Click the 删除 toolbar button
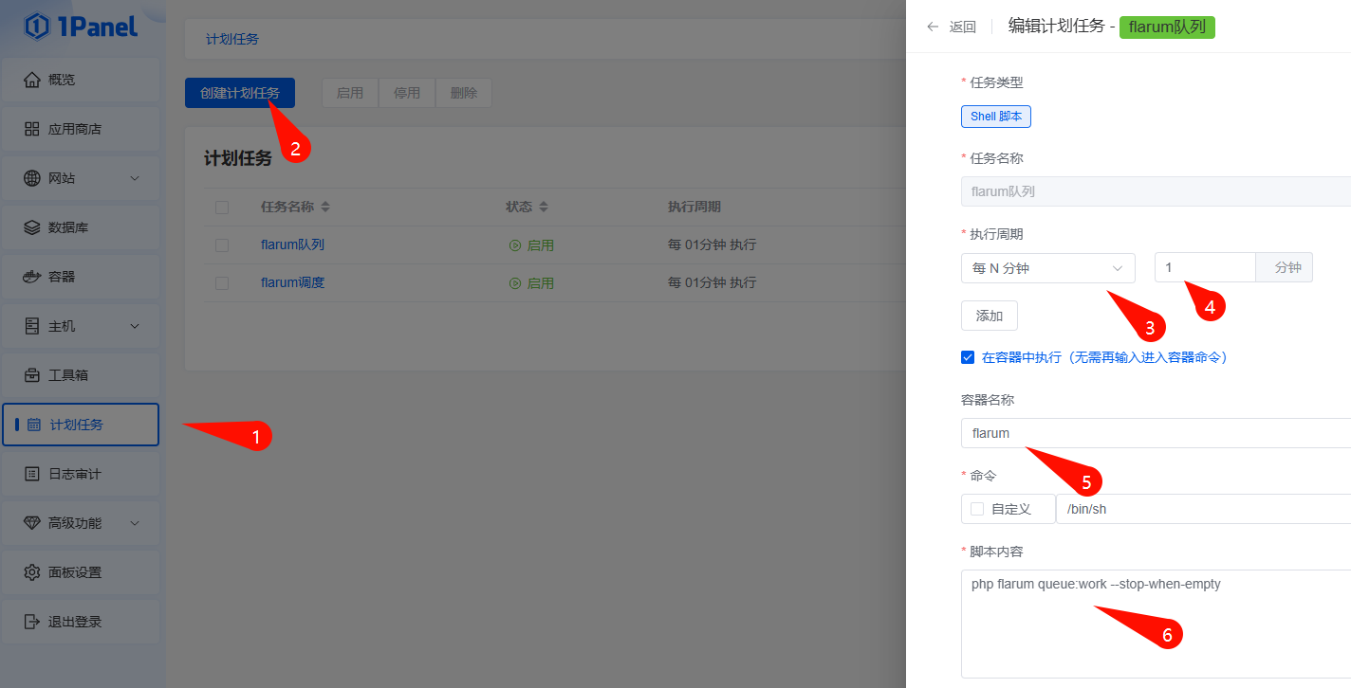The height and width of the screenshot is (688, 1351). (x=464, y=93)
